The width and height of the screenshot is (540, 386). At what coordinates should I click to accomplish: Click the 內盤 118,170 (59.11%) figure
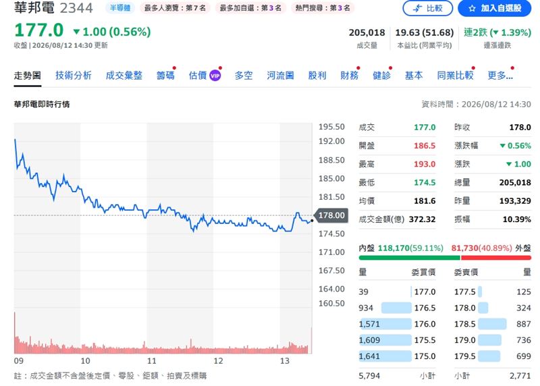pyautogui.click(x=410, y=248)
